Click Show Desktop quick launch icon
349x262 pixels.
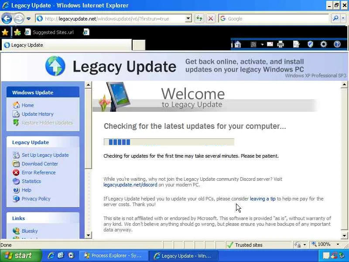coord(61,255)
